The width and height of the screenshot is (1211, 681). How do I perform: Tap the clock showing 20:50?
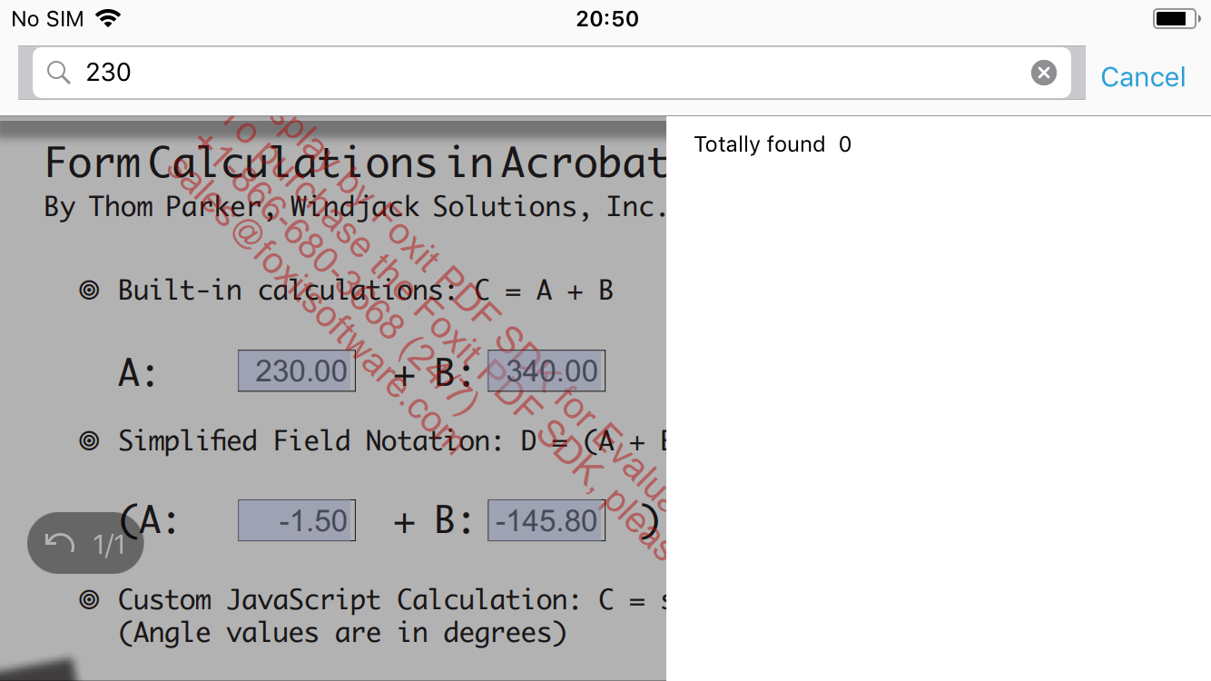pyautogui.click(x=607, y=18)
